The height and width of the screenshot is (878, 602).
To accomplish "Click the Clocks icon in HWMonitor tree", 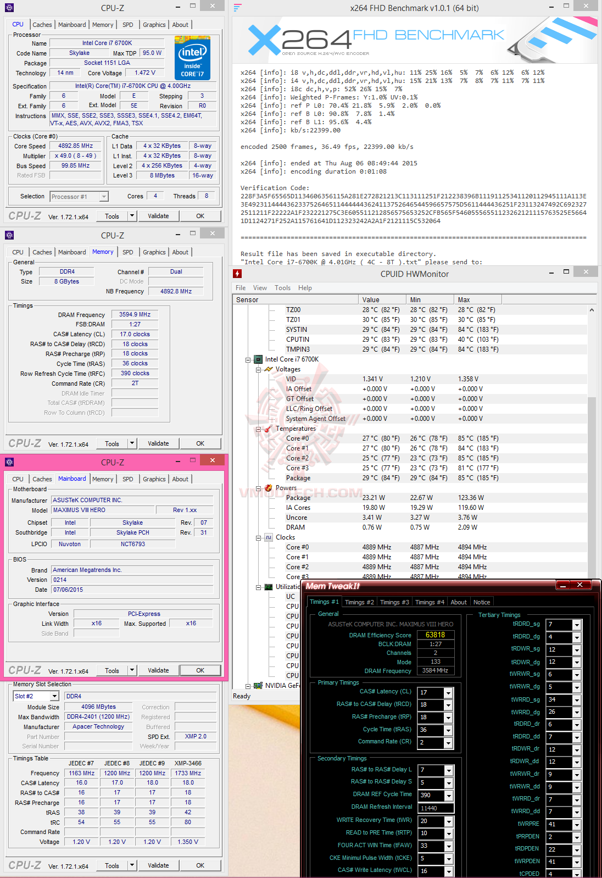I will [x=269, y=537].
